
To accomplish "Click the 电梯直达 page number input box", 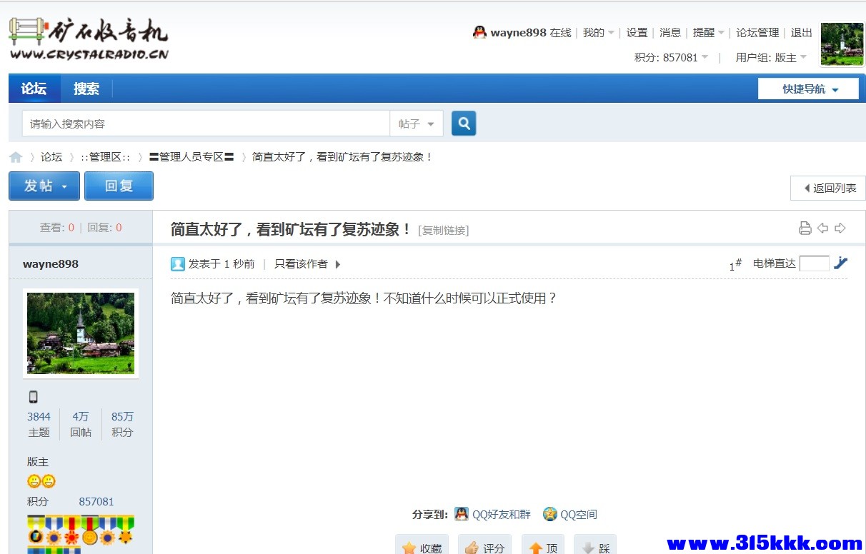I will coord(815,263).
